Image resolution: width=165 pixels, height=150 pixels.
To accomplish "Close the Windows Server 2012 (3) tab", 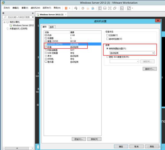I will [66, 15].
